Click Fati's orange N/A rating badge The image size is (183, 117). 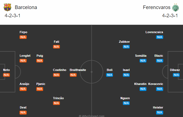click(57, 47)
